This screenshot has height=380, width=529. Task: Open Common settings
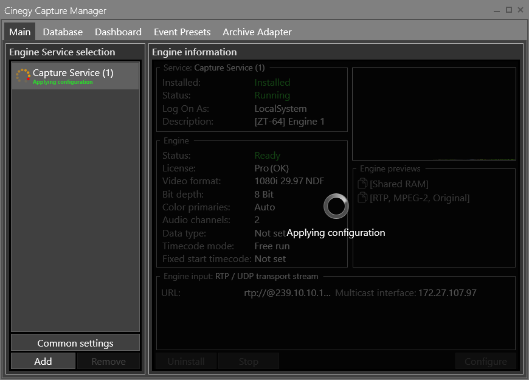75,343
